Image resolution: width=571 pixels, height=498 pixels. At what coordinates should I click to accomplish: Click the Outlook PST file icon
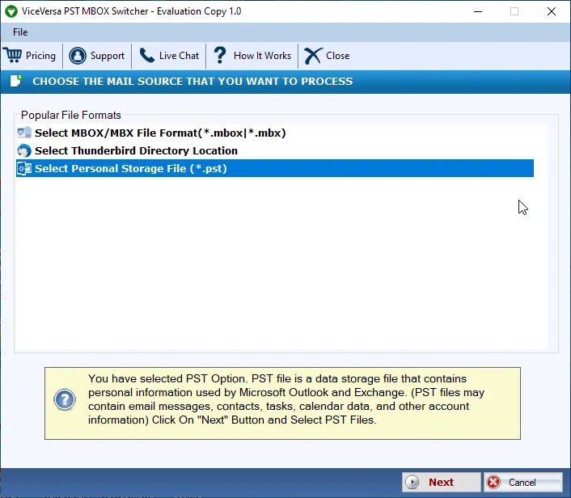(24, 168)
